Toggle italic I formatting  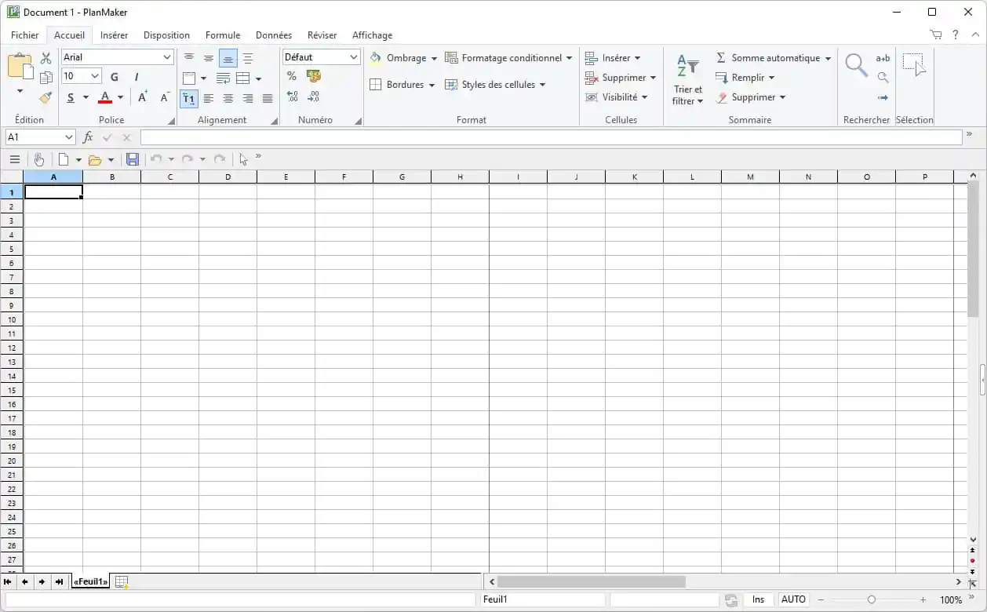coord(137,77)
